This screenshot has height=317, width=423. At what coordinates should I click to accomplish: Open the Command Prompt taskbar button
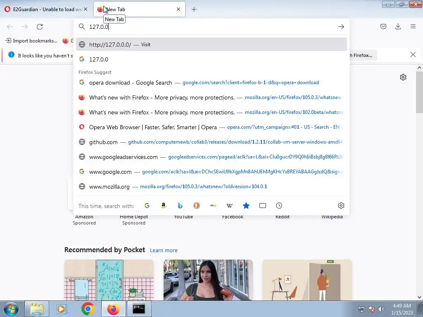coord(139,309)
